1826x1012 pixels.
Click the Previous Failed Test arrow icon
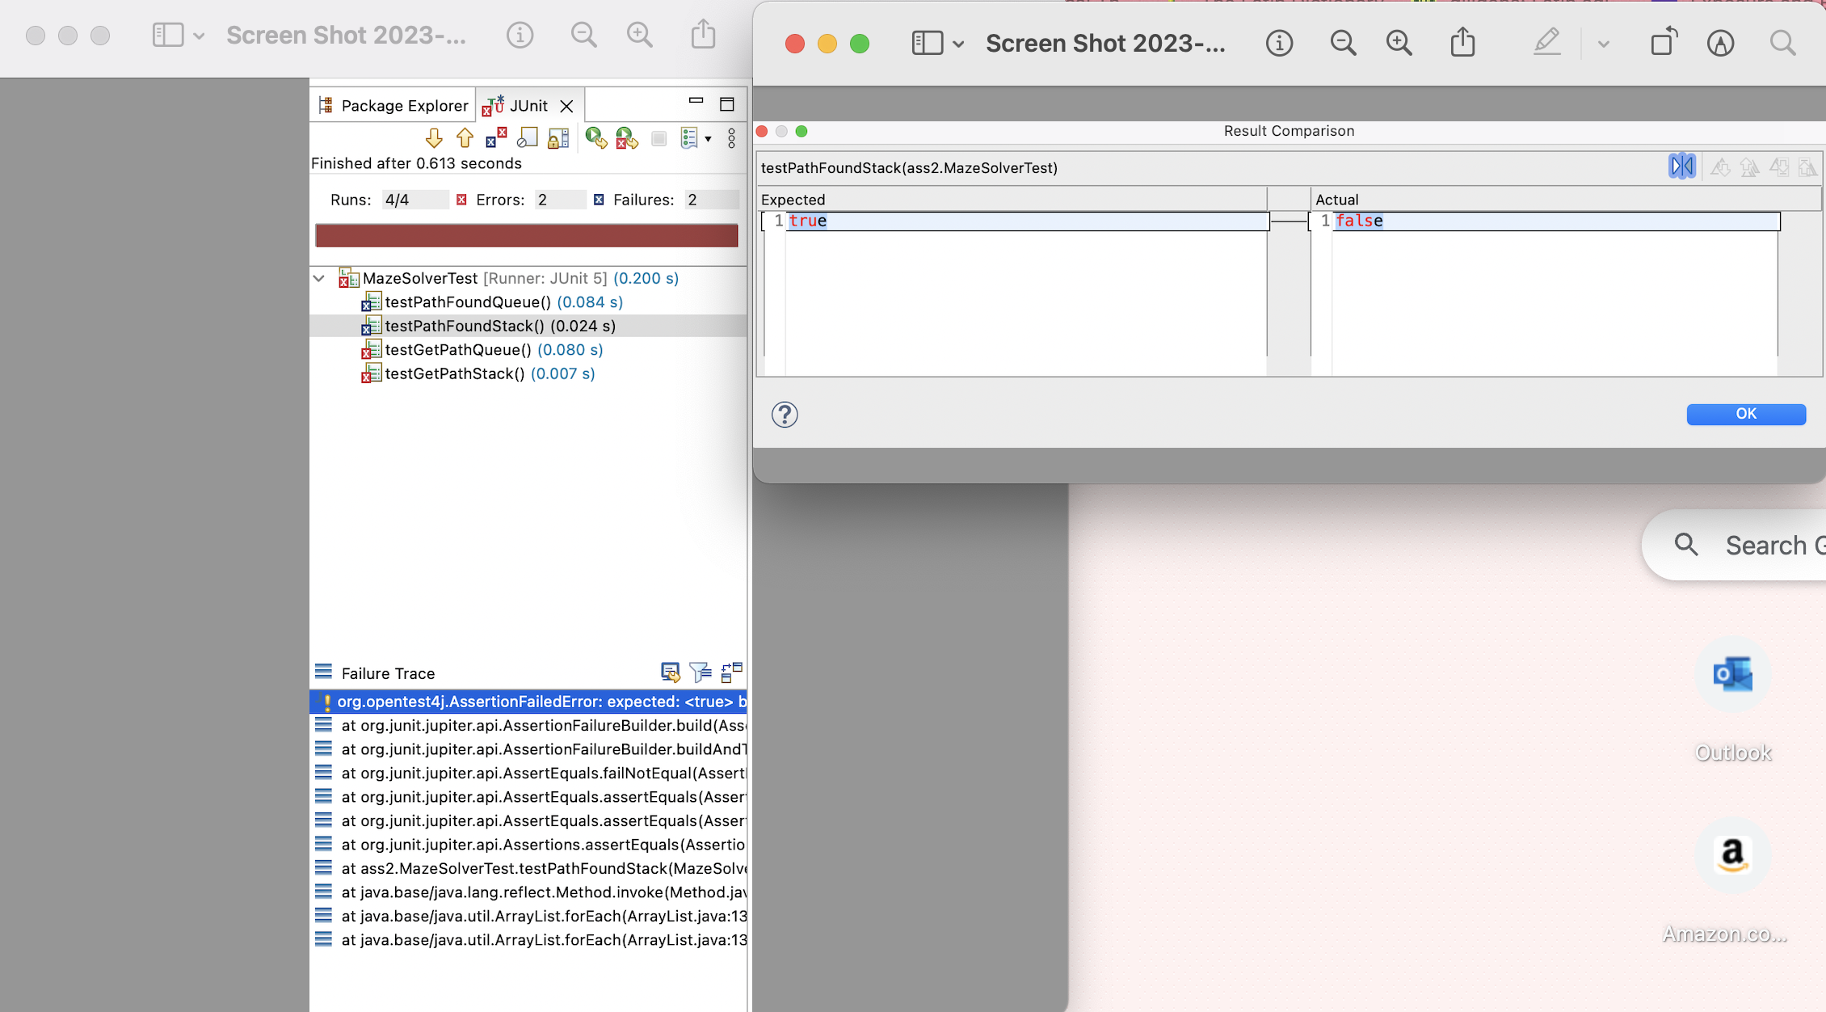(465, 138)
